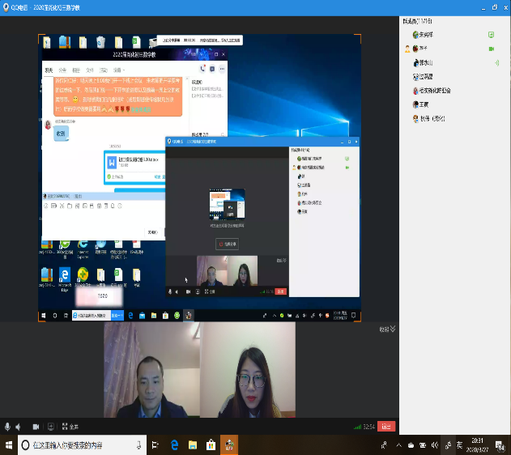511x455 pixels.
Task: Click the call duration timer 32:54
Action: [x=369, y=427]
